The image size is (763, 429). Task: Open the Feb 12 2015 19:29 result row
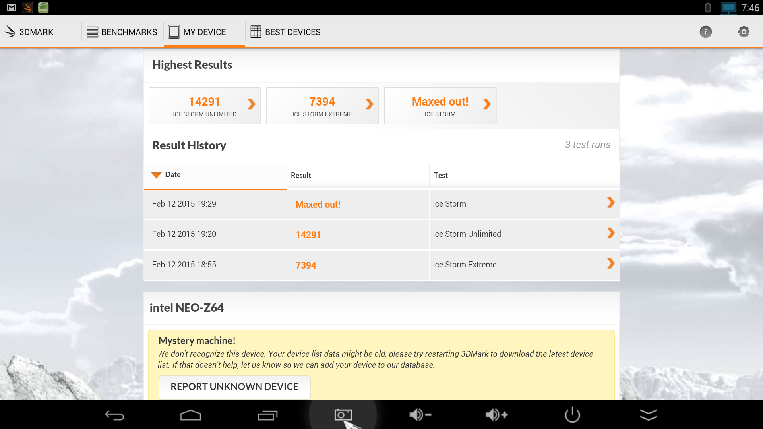[381, 204]
